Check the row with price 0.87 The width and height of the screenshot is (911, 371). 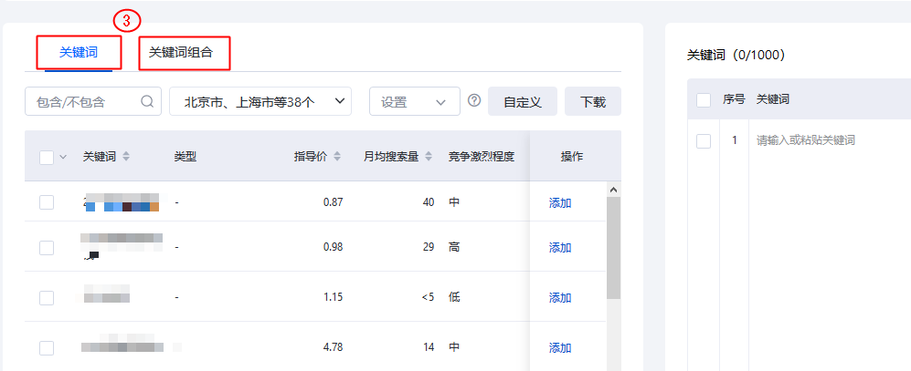point(47,202)
